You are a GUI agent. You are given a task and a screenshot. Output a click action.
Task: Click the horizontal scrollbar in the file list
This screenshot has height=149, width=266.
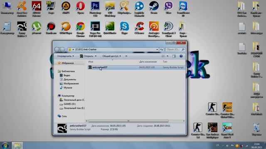128,121
